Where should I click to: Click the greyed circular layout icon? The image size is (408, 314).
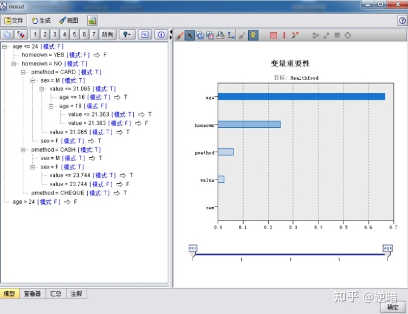point(348,35)
